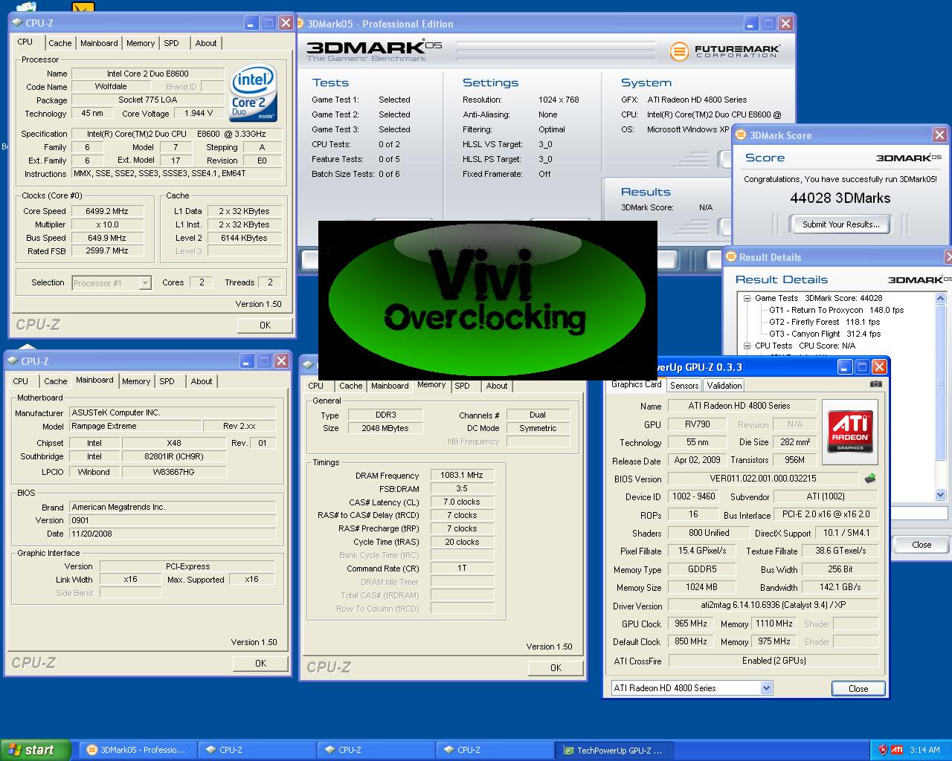This screenshot has height=761, width=952.
Task: Click the 3DMark05 window title bar icon
Action: 301,24
